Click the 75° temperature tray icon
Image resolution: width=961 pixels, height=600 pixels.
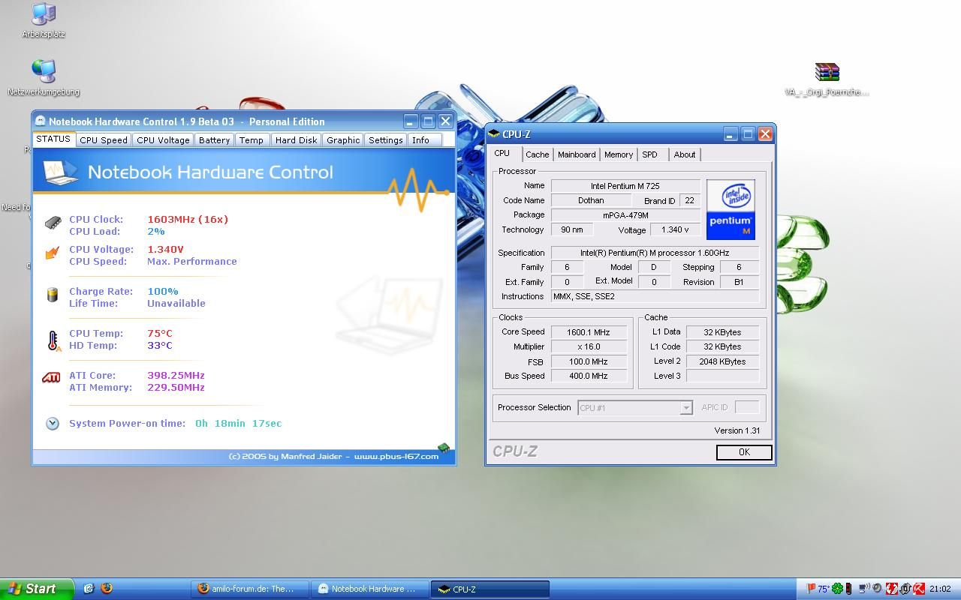click(x=824, y=589)
